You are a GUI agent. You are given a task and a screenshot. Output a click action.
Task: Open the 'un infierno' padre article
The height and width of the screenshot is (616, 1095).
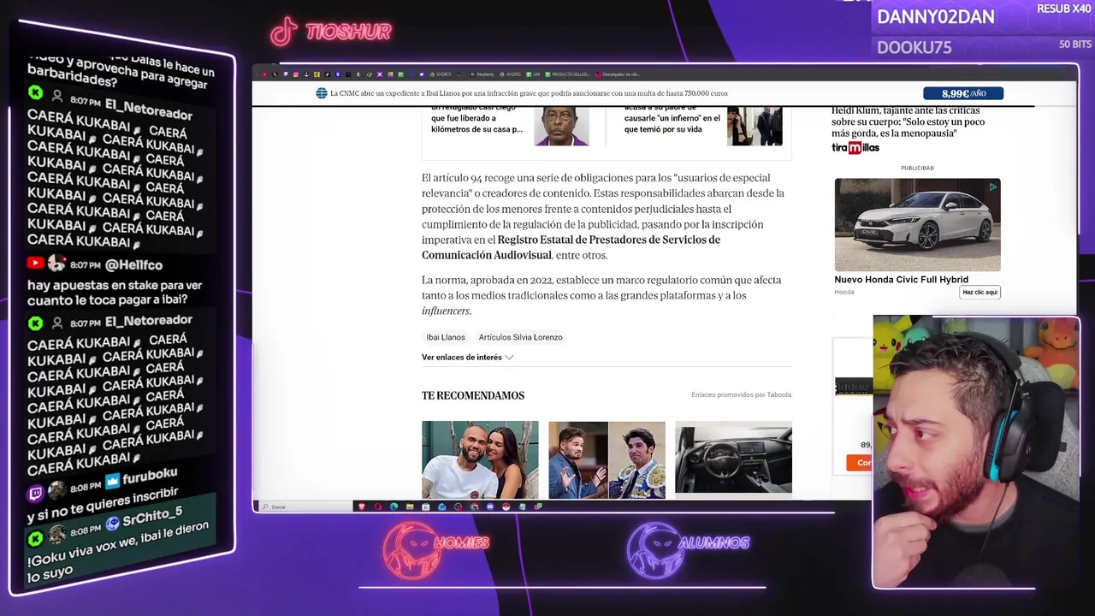click(x=672, y=118)
